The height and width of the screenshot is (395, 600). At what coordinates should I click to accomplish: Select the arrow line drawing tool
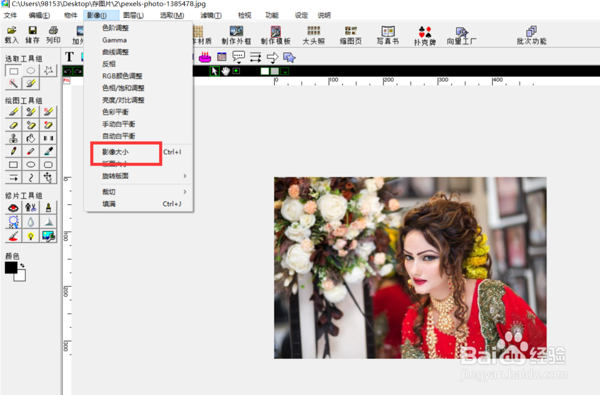[13, 178]
